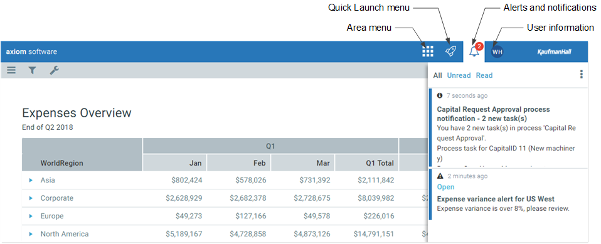Image resolution: width=601 pixels, height=244 pixels.
Task: Click the Open link in expense alert
Action: coord(446,187)
